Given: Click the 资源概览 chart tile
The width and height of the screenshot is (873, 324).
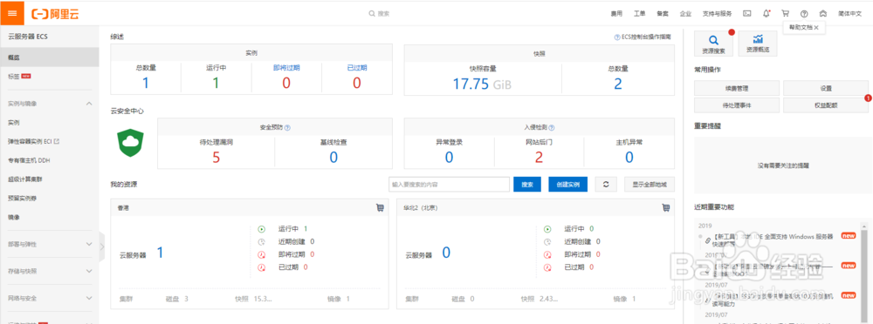Looking at the screenshot, I should [x=758, y=44].
